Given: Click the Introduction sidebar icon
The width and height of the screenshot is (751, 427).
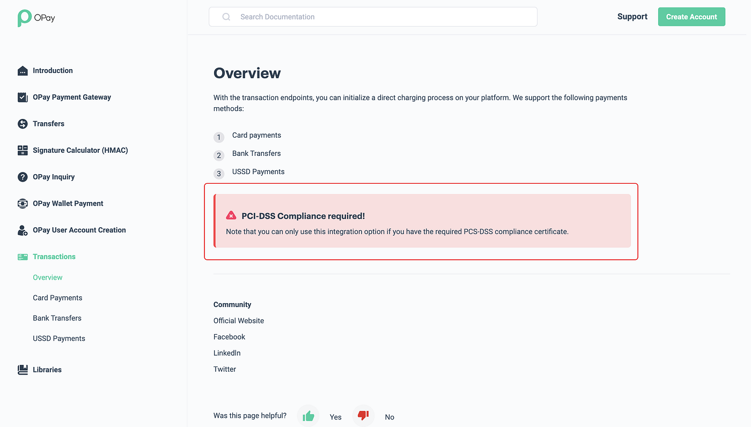Looking at the screenshot, I should pos(23,71).
